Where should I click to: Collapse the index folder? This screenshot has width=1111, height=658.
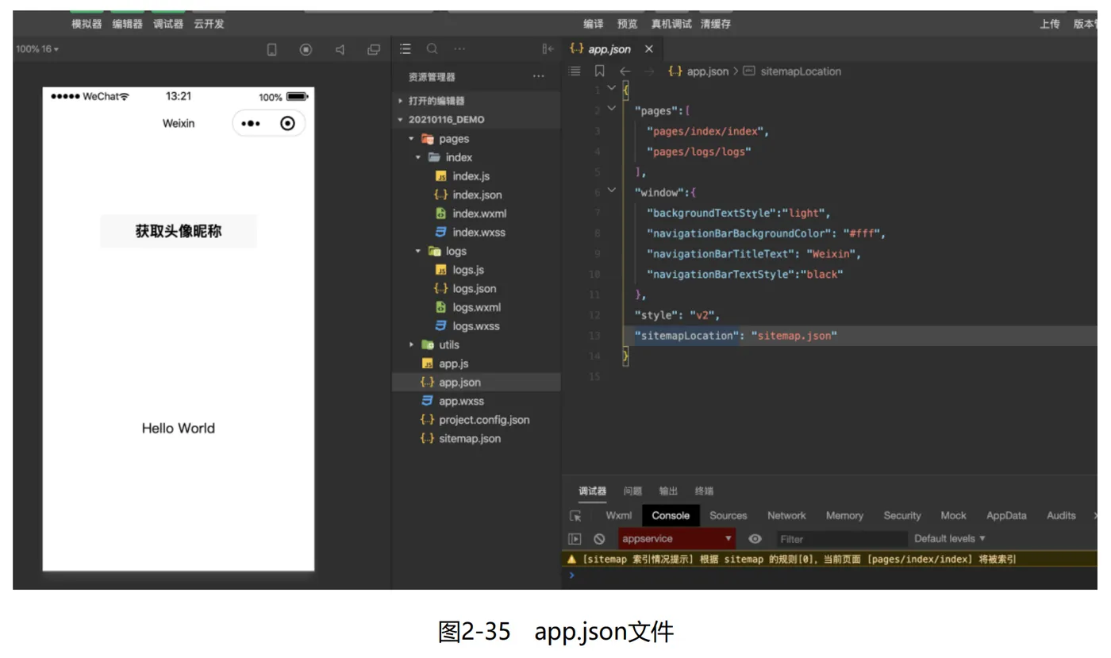(418, 157)
